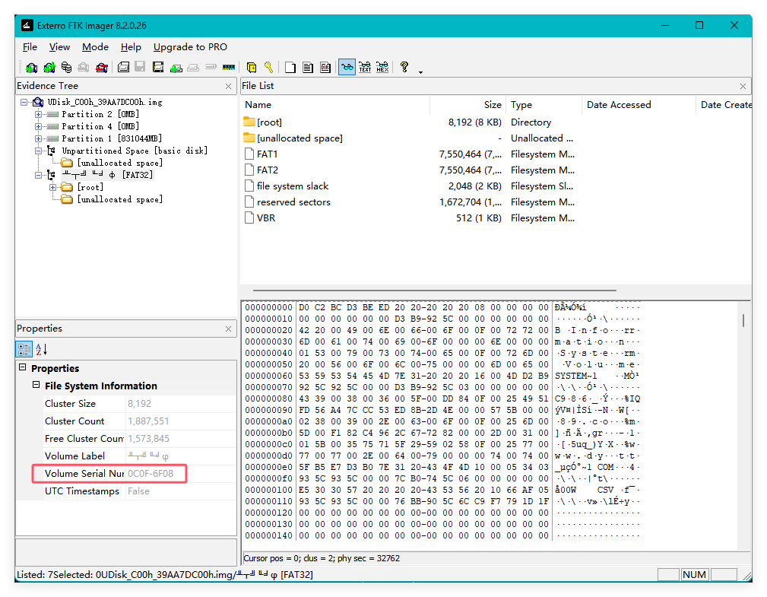This screenshot has width=767, height=597.
Task: Select [root] directory in File List
Action: [x=269, y=122]
